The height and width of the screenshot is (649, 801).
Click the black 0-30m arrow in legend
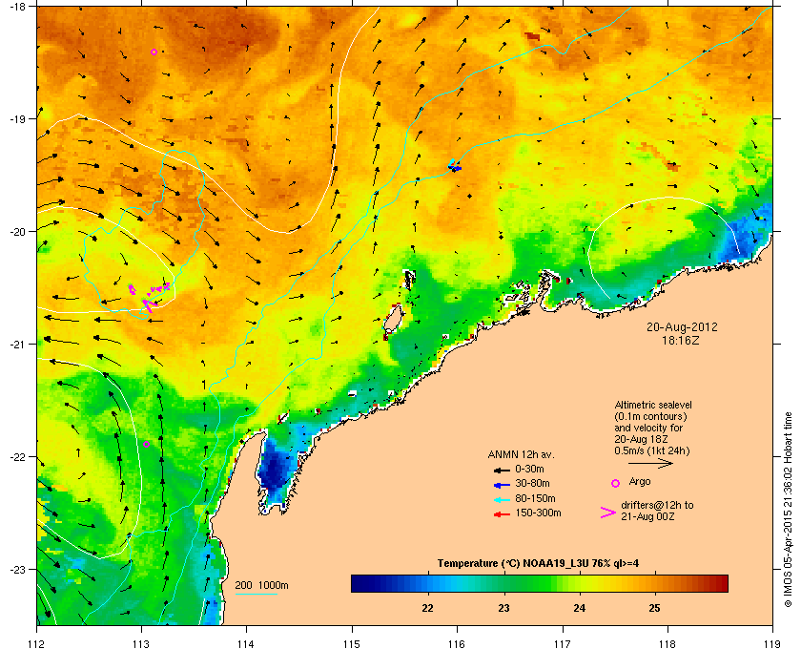[502, 470]
